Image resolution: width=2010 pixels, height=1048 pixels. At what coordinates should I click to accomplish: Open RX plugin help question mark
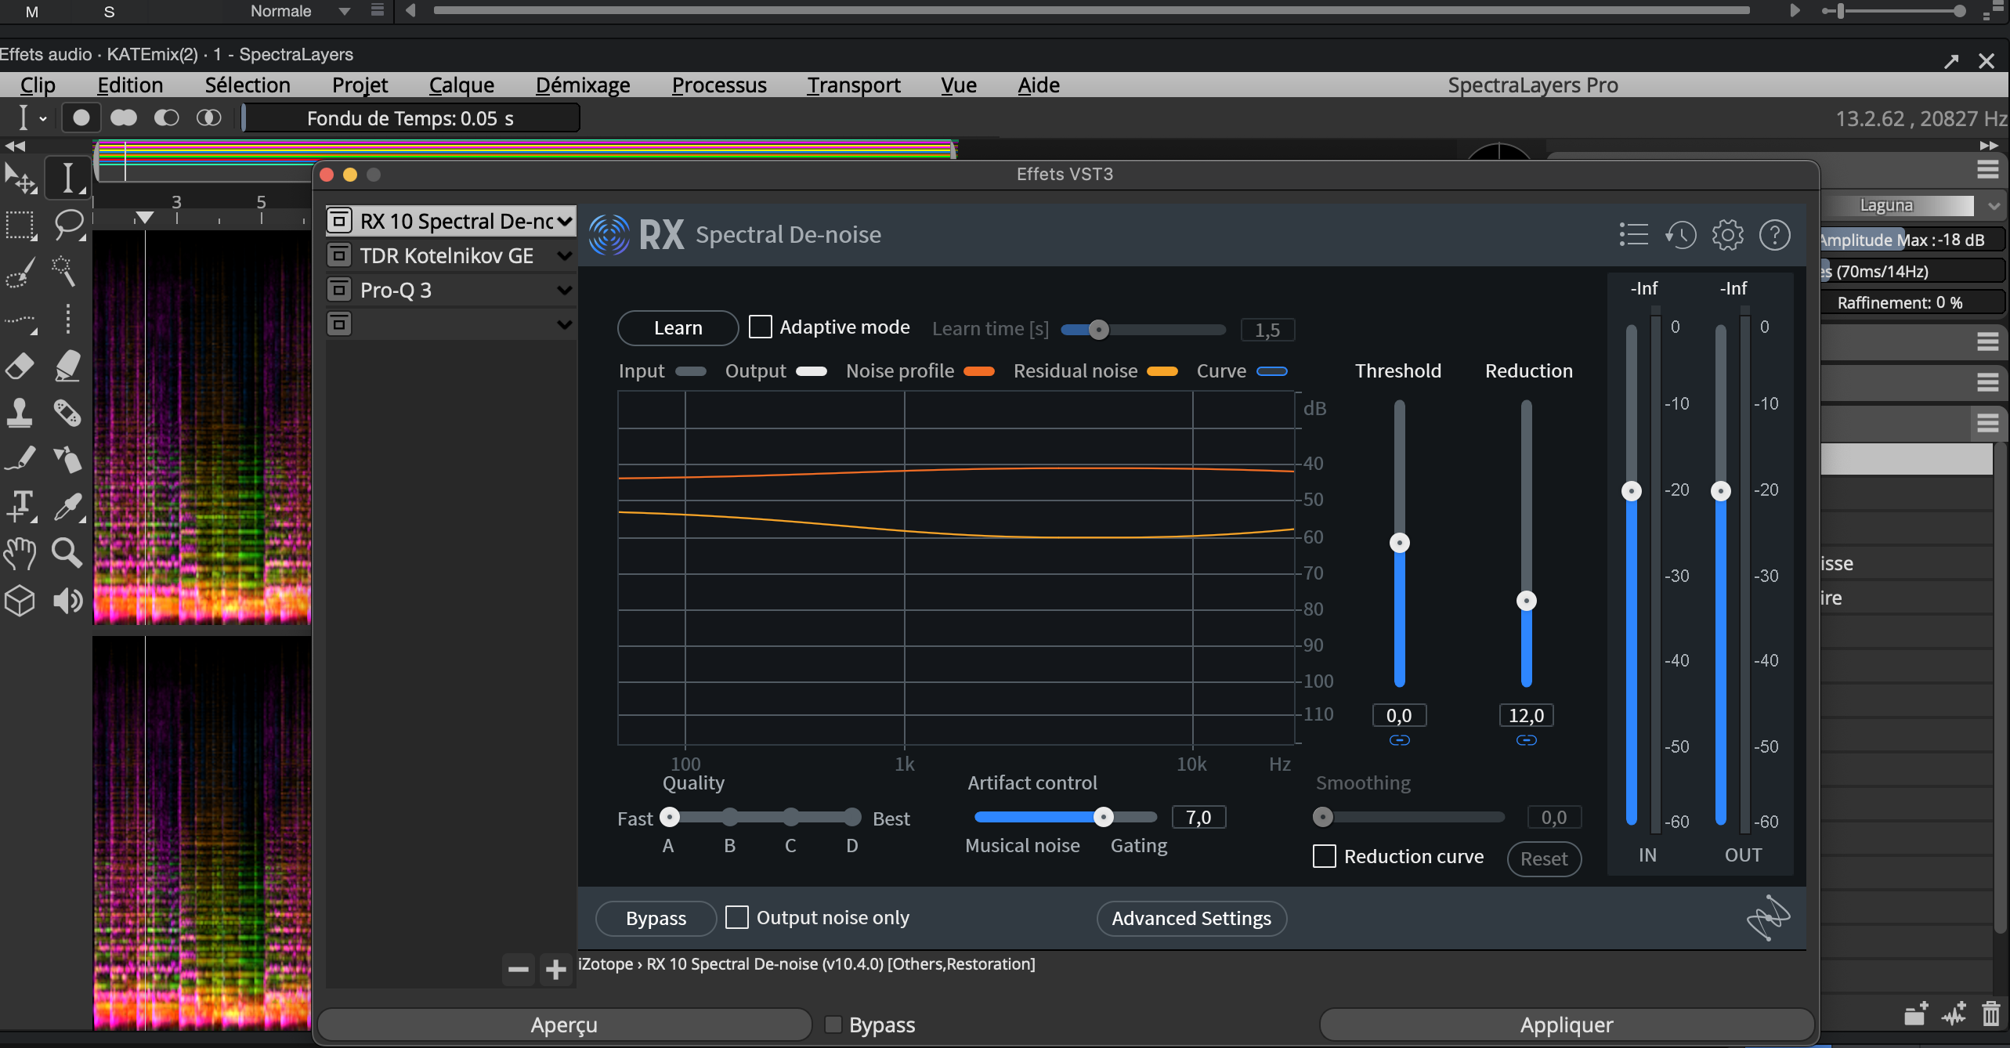tap(1776, 234)
